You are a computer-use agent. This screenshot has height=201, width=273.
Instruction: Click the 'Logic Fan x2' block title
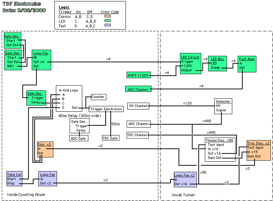184,175
